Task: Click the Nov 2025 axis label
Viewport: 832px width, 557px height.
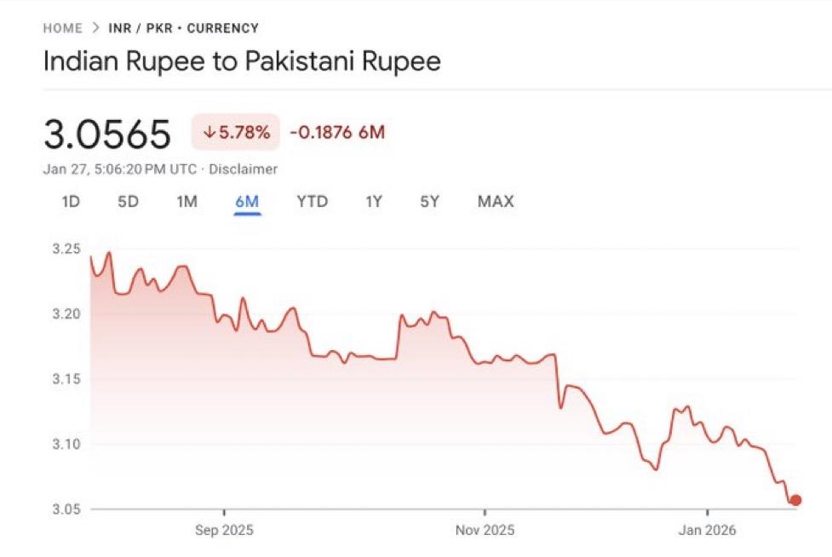Action: tap(485, 530)
